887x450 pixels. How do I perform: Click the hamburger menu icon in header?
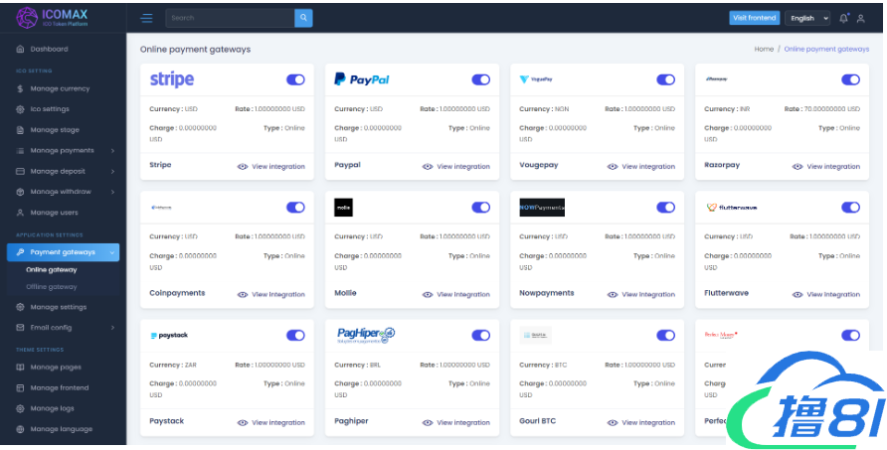[x=146, y=18]
